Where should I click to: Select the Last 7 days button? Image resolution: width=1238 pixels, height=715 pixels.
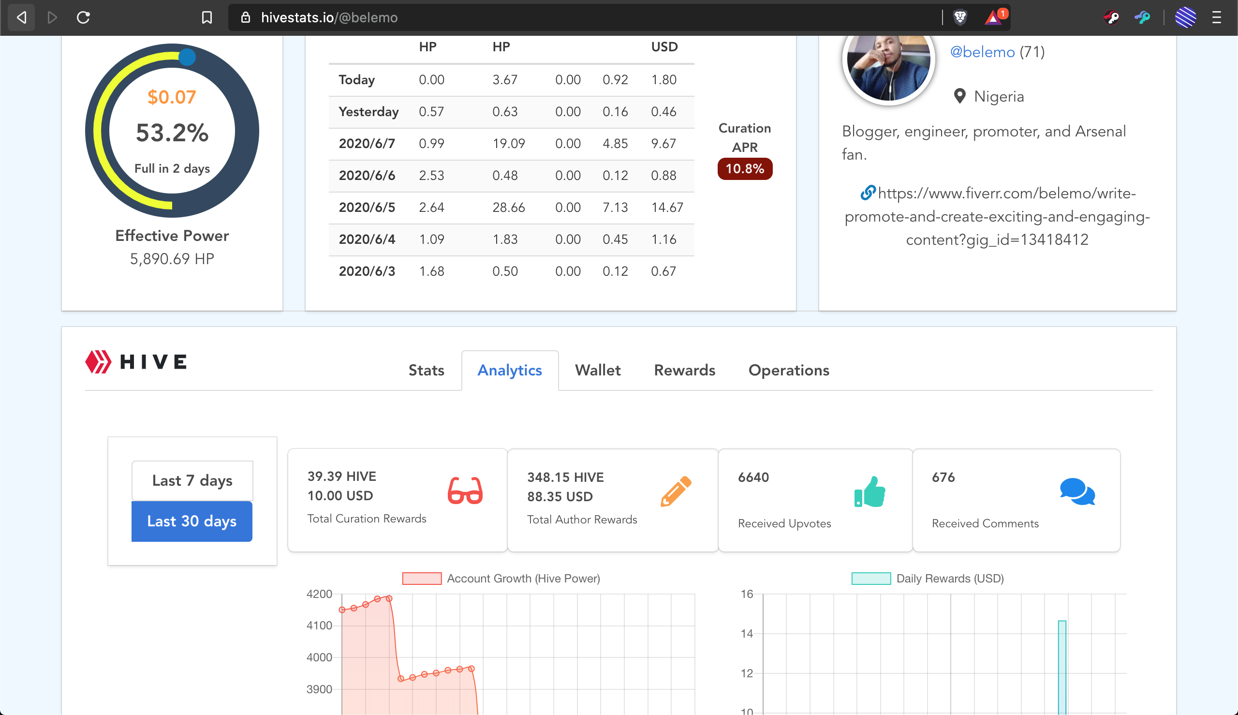pyautogui.click(x=192, y=480)
